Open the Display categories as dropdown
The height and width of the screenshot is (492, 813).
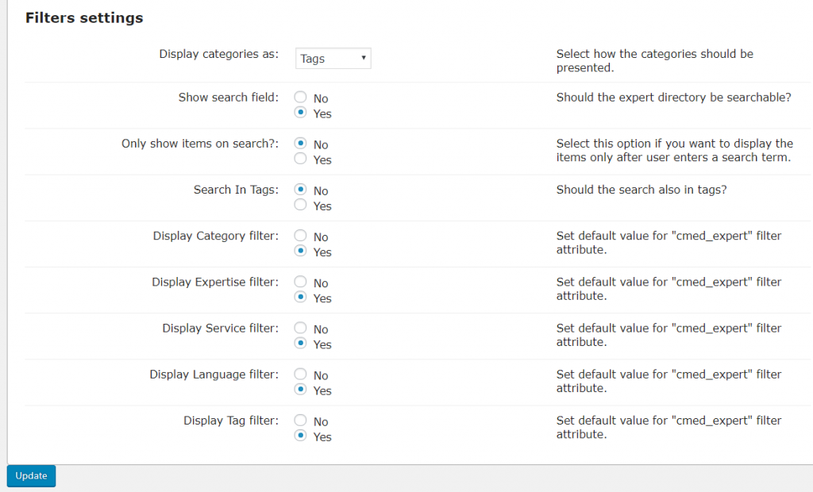tap(333, 59)
